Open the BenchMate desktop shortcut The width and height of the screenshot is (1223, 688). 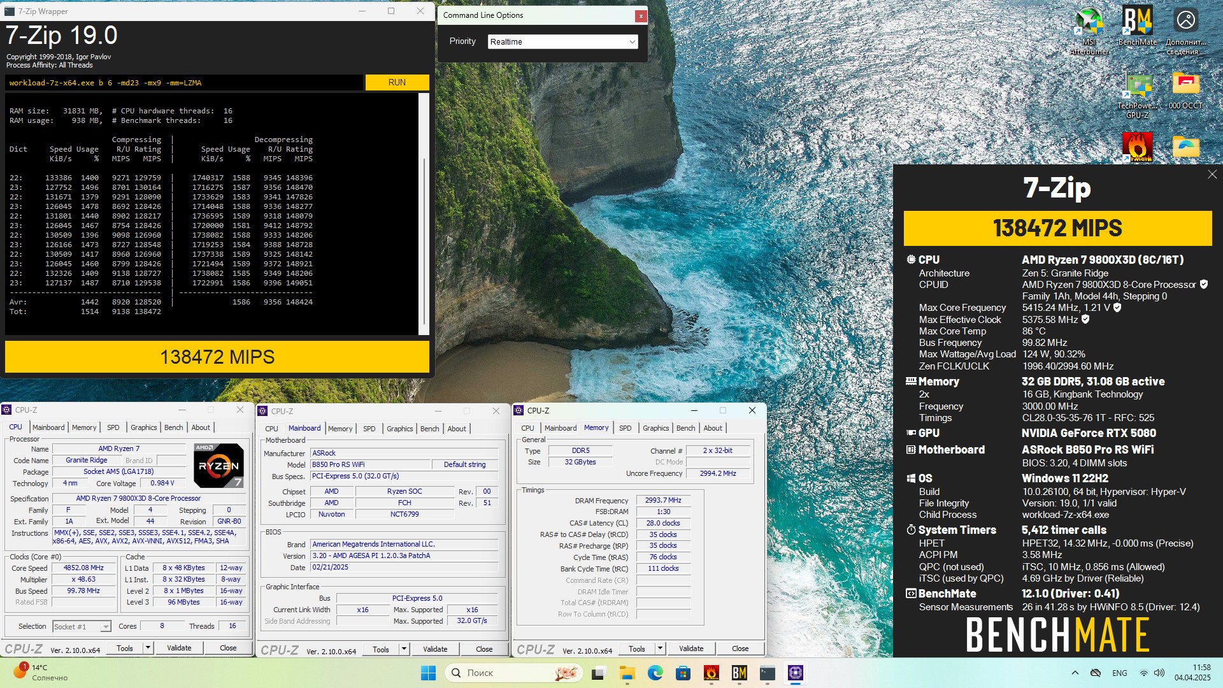pyautogui.click(x=1137, y=27)
